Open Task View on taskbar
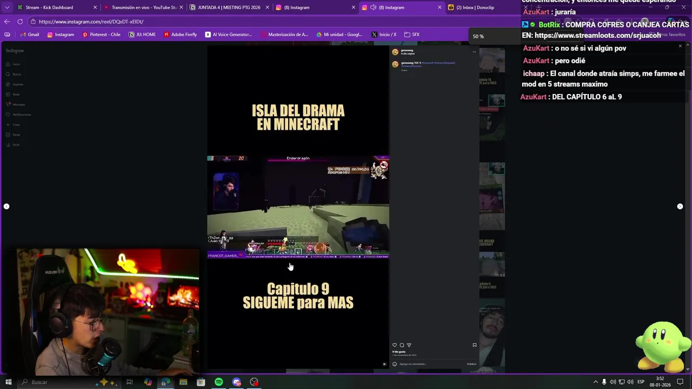This screenshot has width=692, height=389. tap(130, 382)
